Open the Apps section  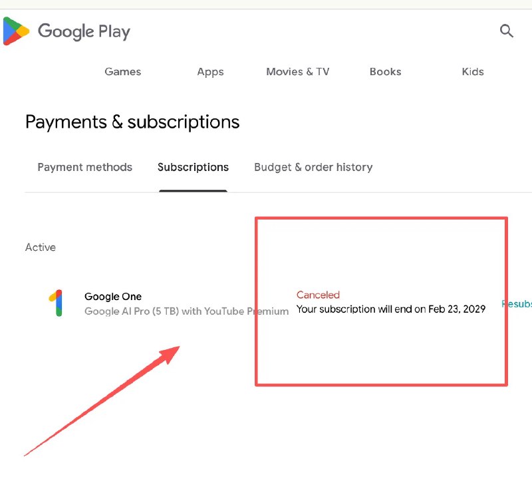pyautogui.click(x=210, y=72)
